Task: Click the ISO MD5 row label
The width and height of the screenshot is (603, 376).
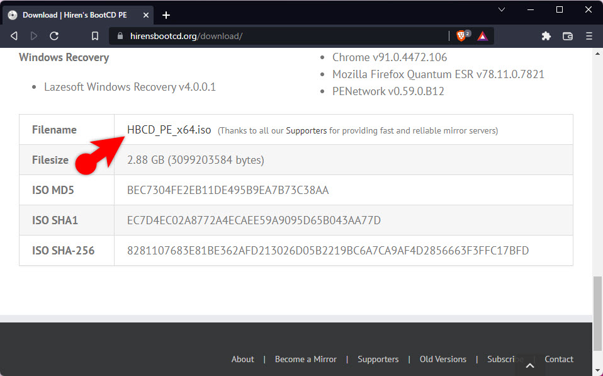Action: (x=53, y=190)
